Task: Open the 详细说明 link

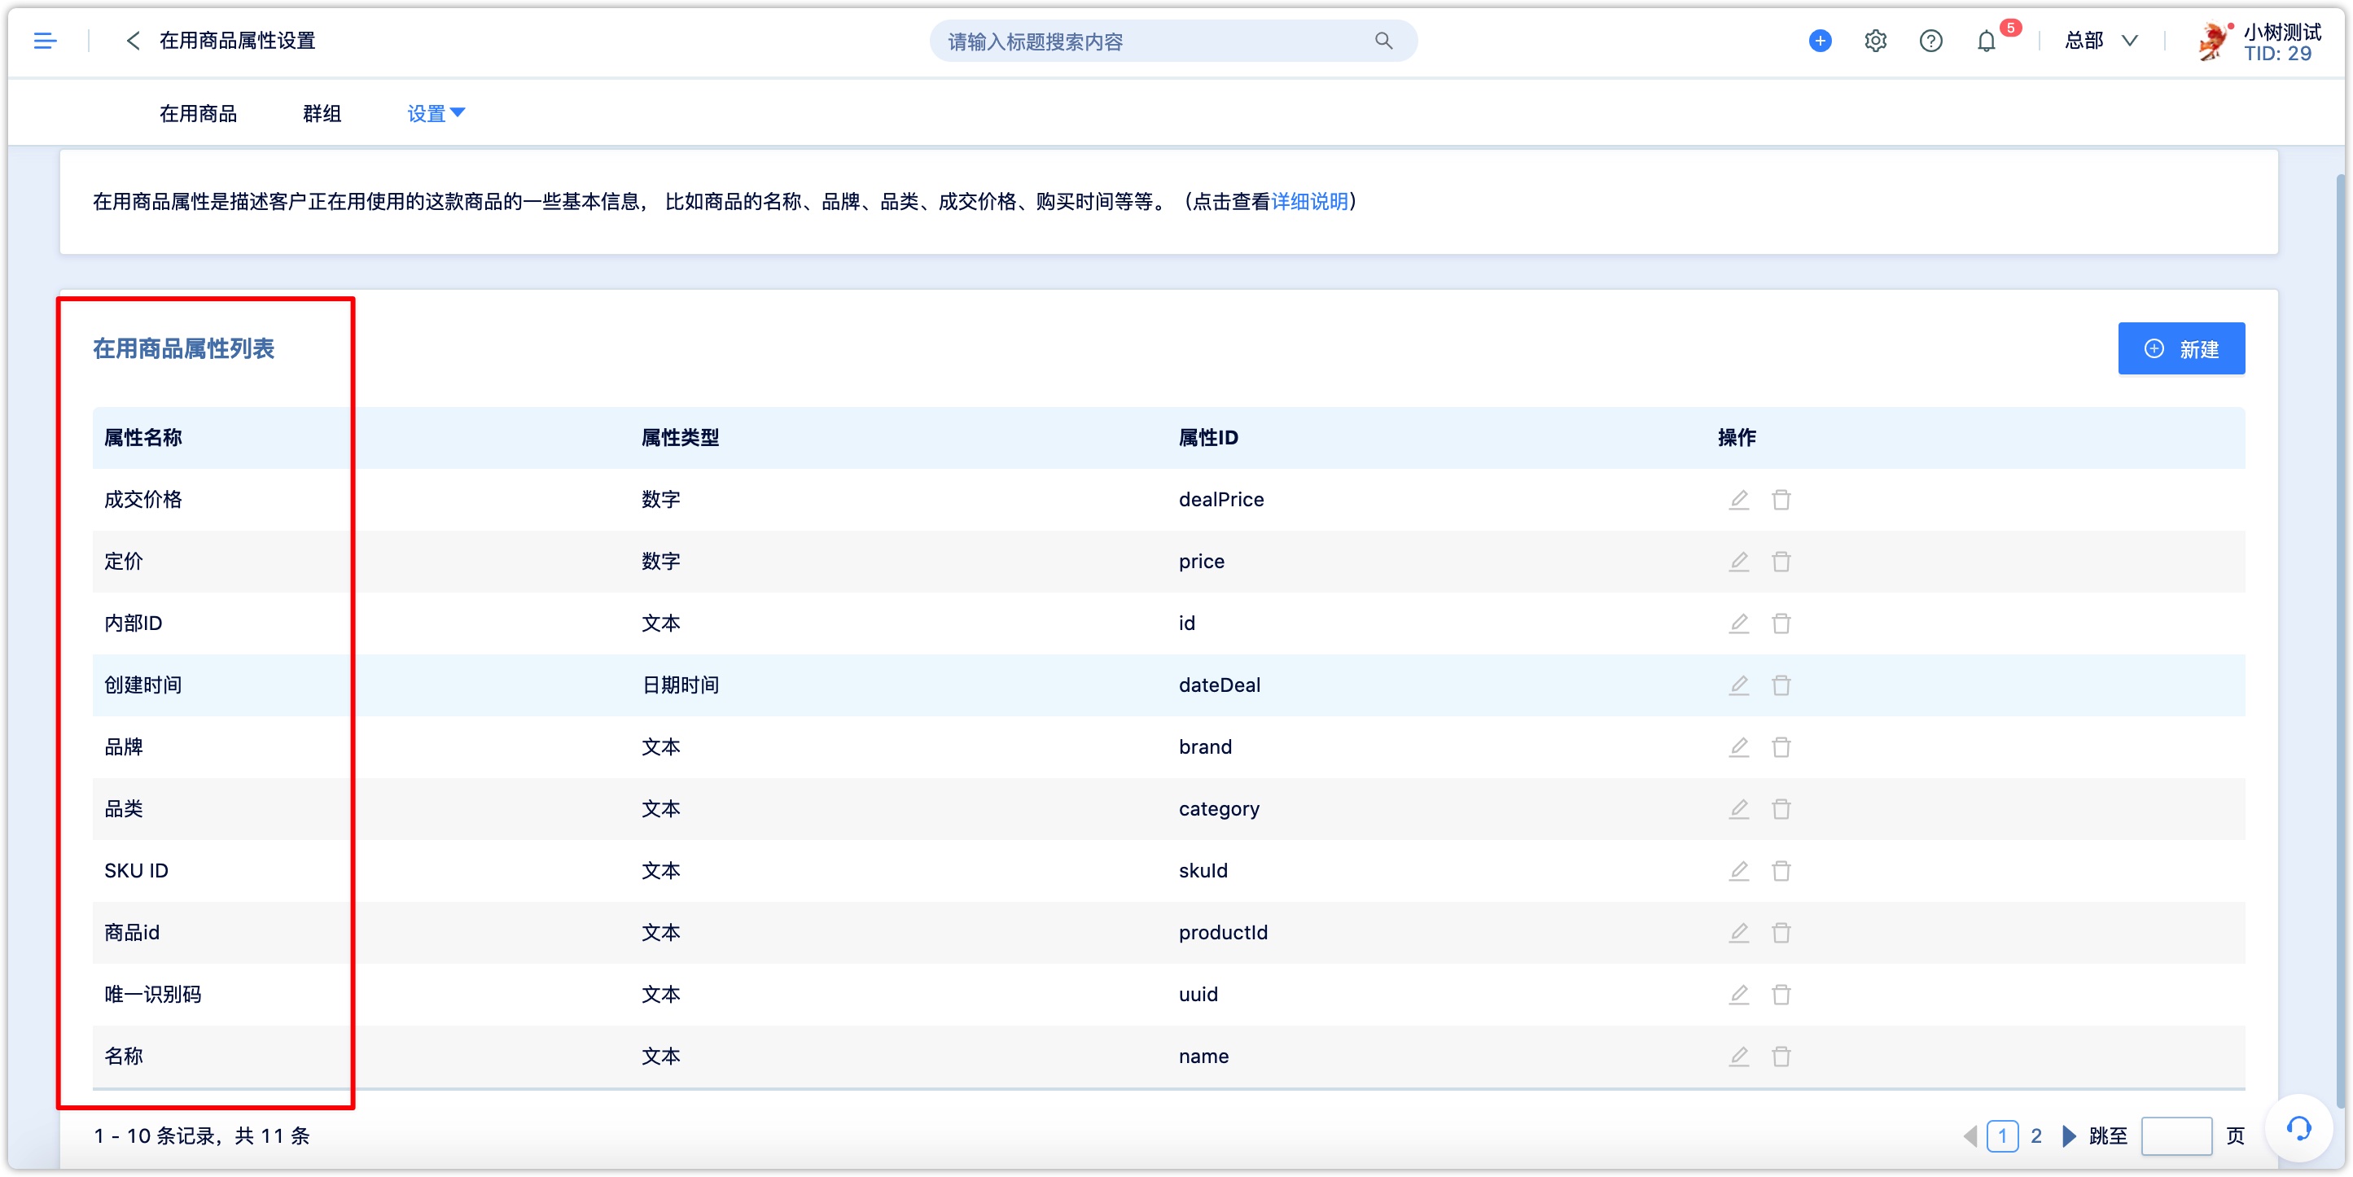Action: pyautogui.click(x=1309, y=202)
